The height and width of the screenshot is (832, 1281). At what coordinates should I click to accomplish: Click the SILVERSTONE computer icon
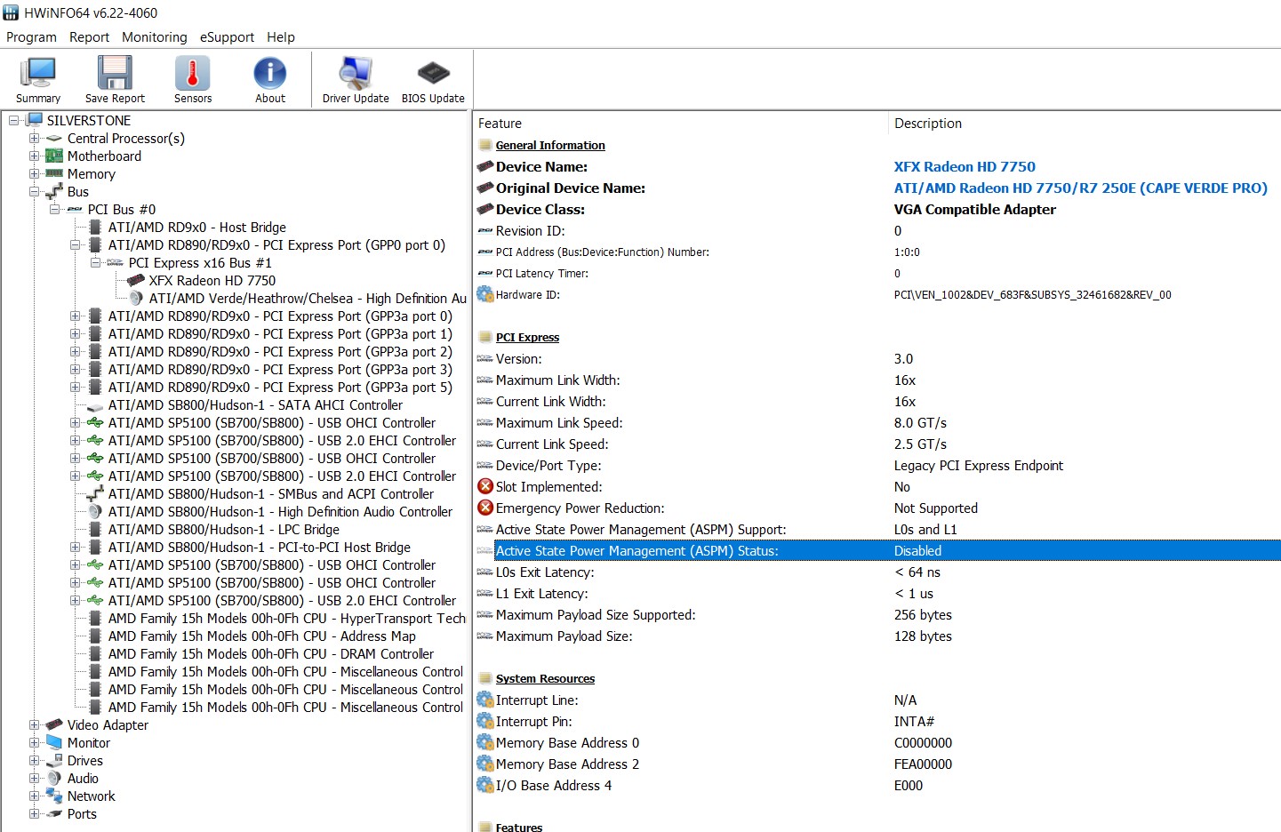coord(35,120)
